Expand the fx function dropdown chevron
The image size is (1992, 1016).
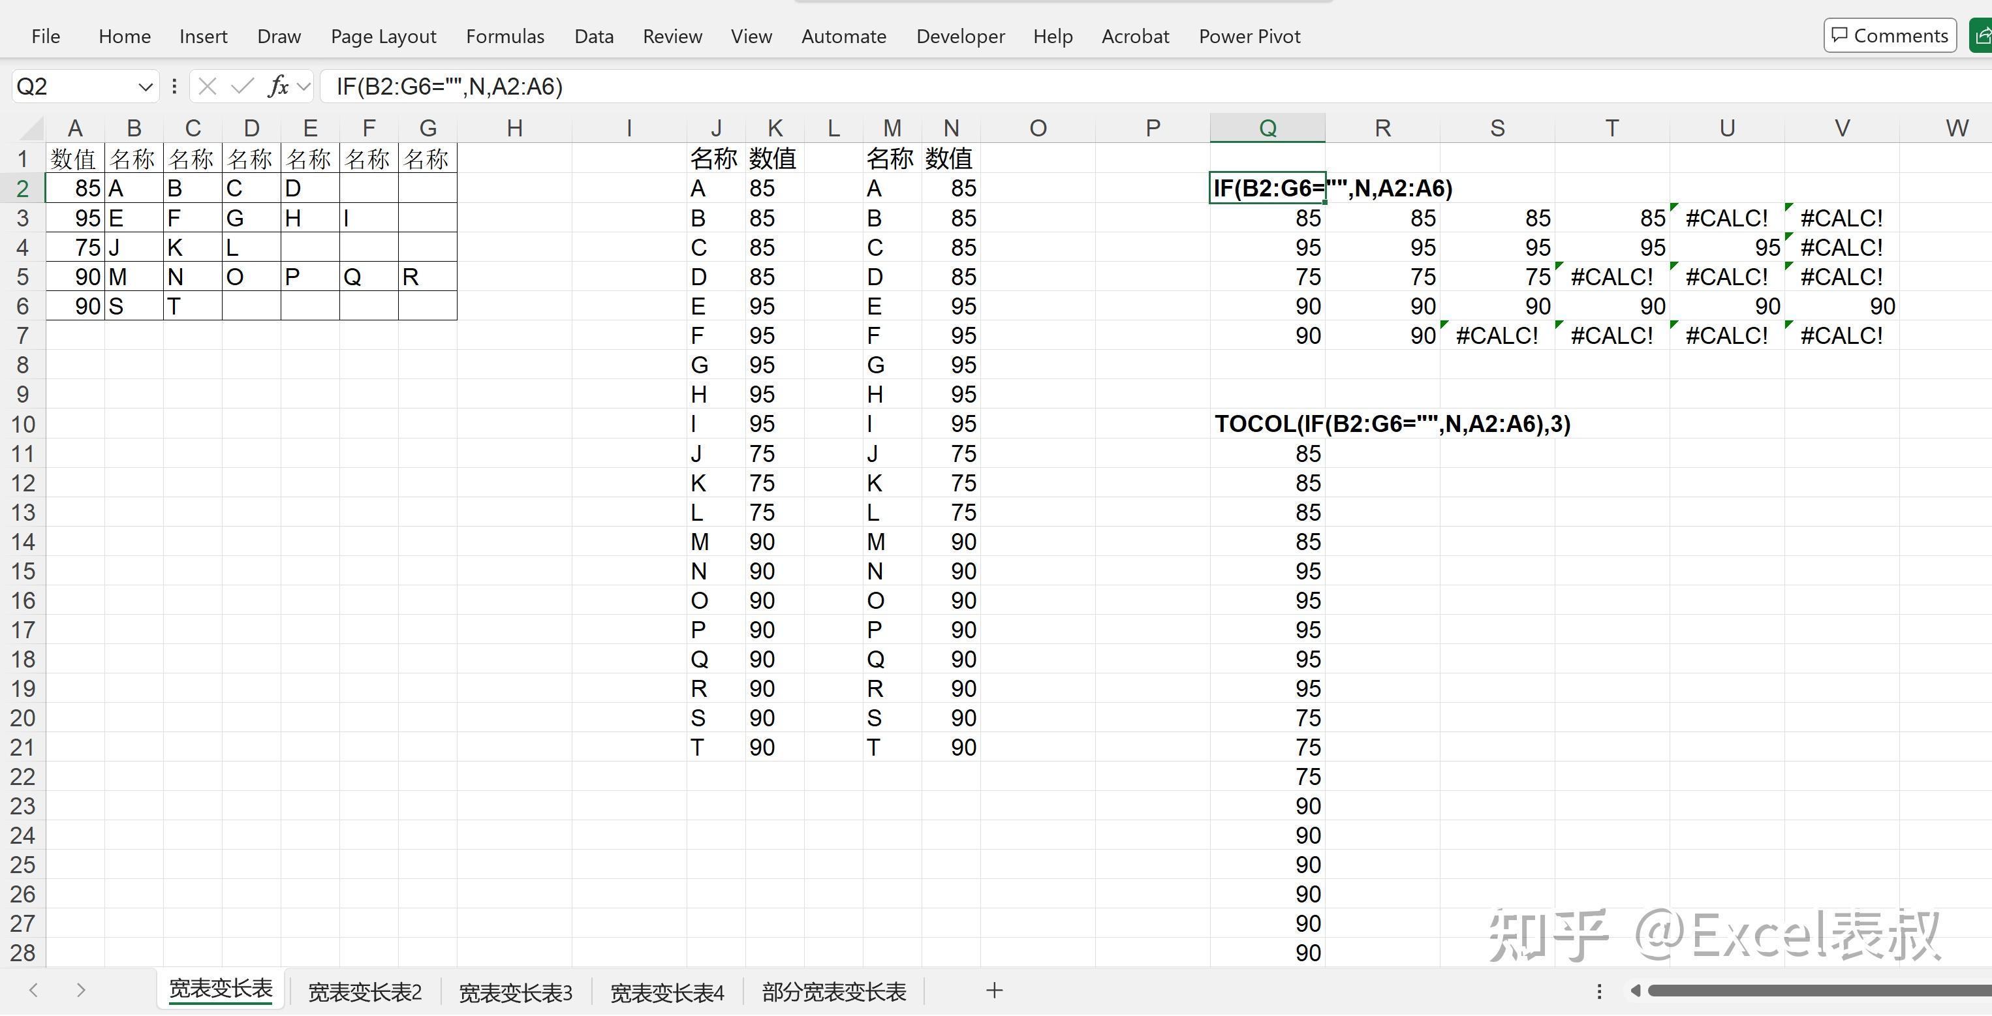point(304,87)
